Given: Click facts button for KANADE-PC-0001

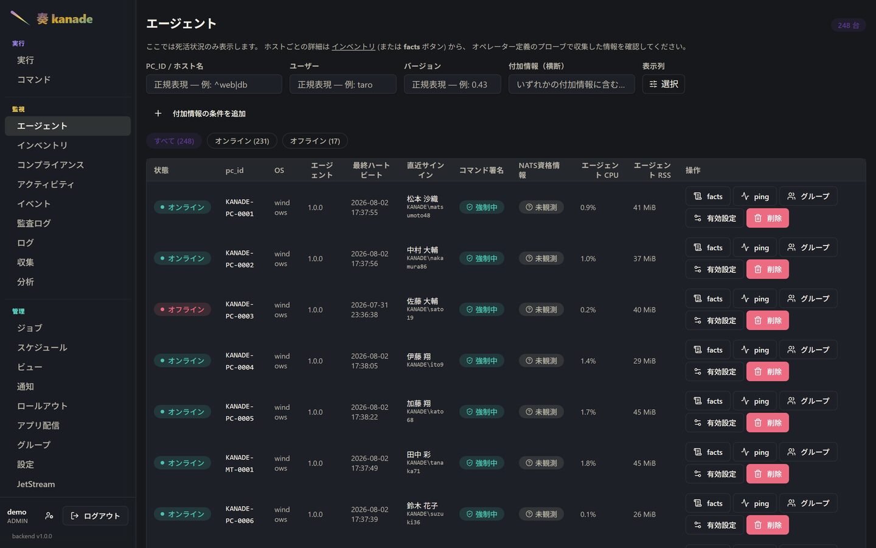Looking at the screenshot, I should pyautogui.click(x=708, y=196).
